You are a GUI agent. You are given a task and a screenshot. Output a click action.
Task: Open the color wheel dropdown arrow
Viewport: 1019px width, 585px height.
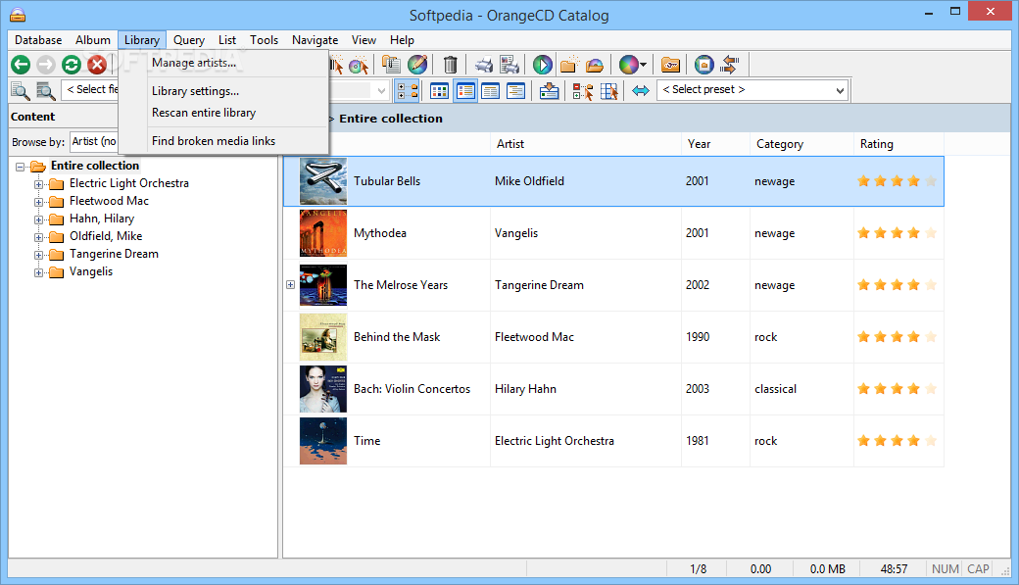coord(644,65)
